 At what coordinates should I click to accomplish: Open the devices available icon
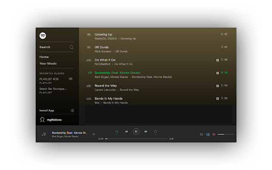(x=208, y=134)
